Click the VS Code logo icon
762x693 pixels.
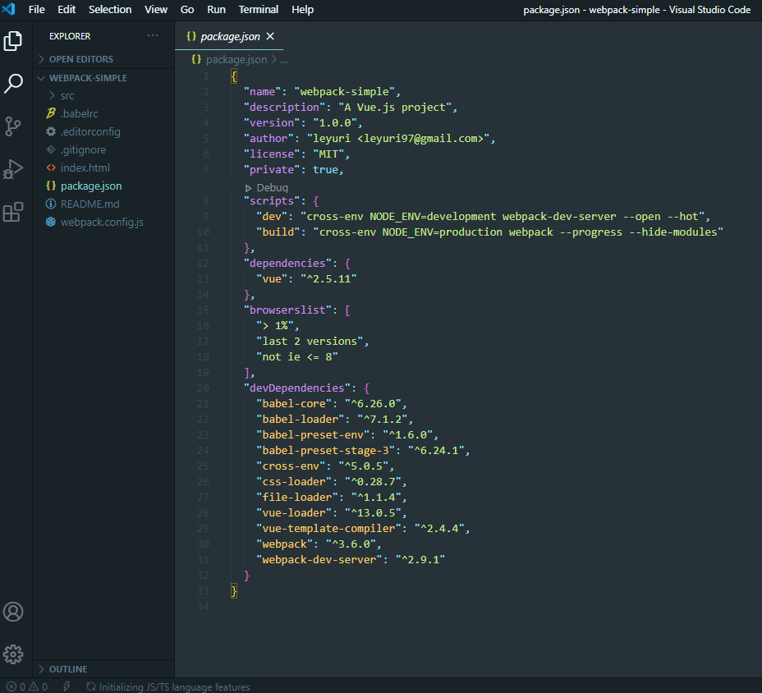(x=9, y=9)
